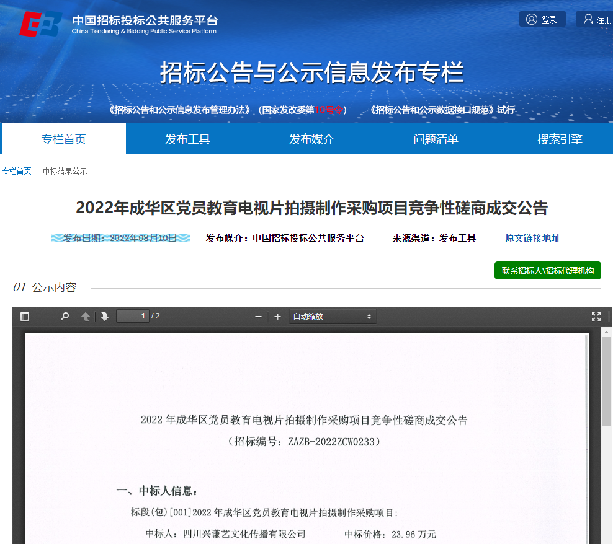Go to next PDF page arrow

click(104, 317)
